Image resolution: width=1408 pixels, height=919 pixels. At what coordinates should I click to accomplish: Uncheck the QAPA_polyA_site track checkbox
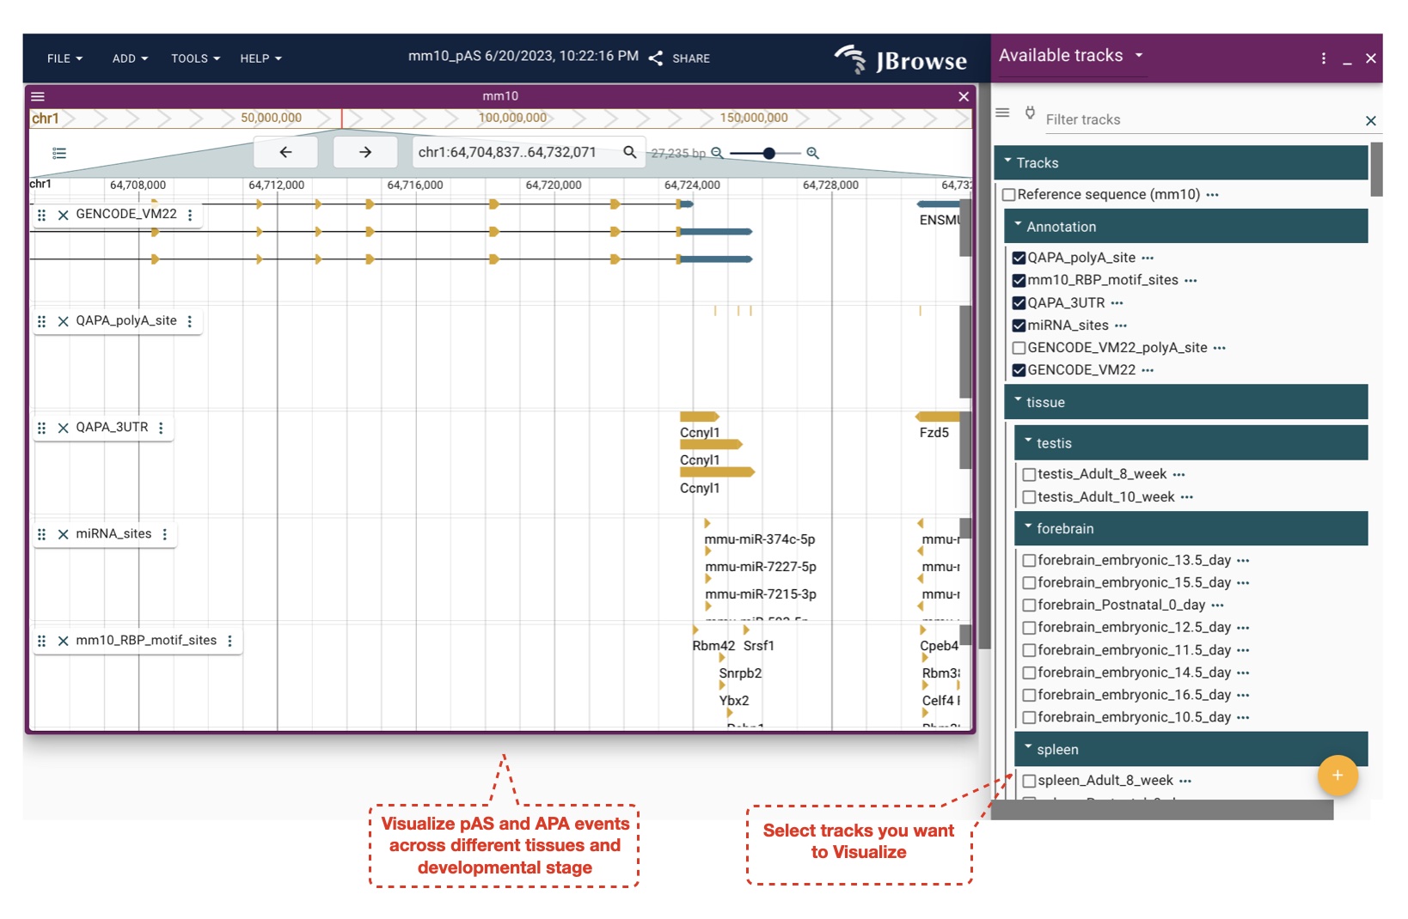tap(1019, 258)
